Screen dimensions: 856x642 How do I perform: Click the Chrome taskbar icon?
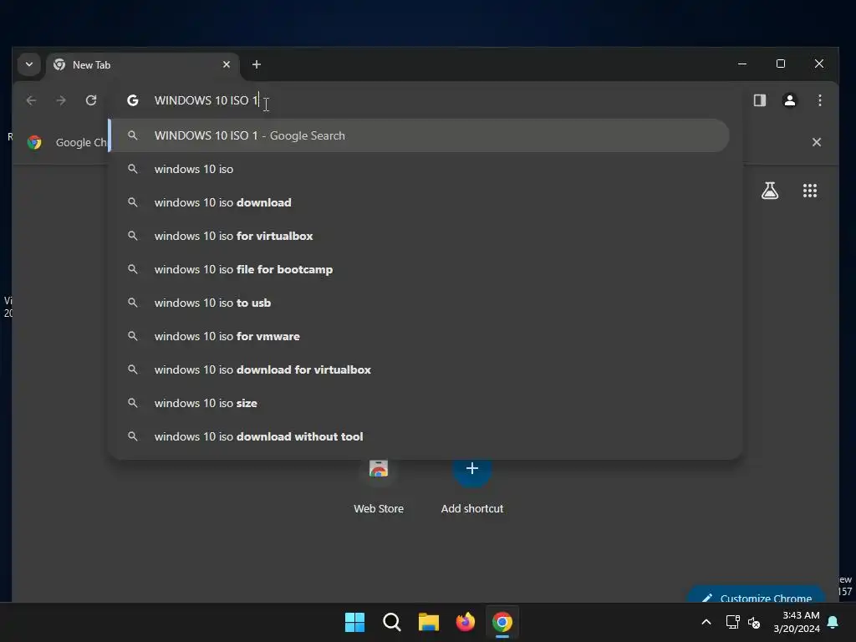click(502, 622)
